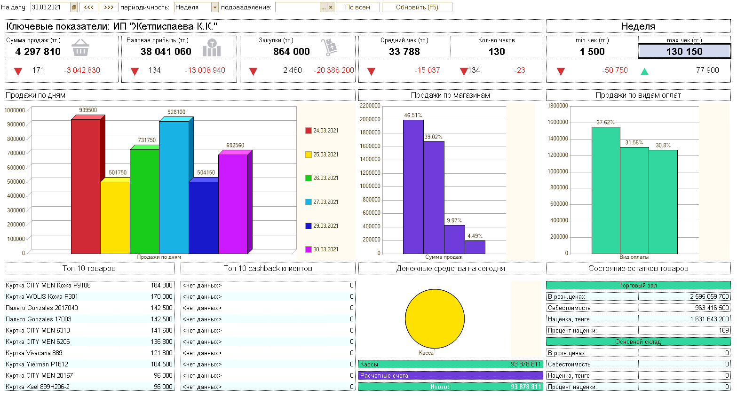
Task: Select the Топ 10 товаров section header
Action: point(89,268)
